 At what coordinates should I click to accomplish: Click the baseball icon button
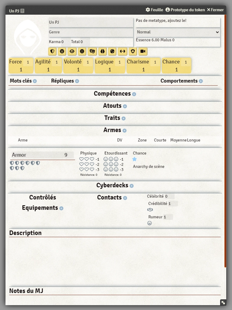click(x=113, y=51)
